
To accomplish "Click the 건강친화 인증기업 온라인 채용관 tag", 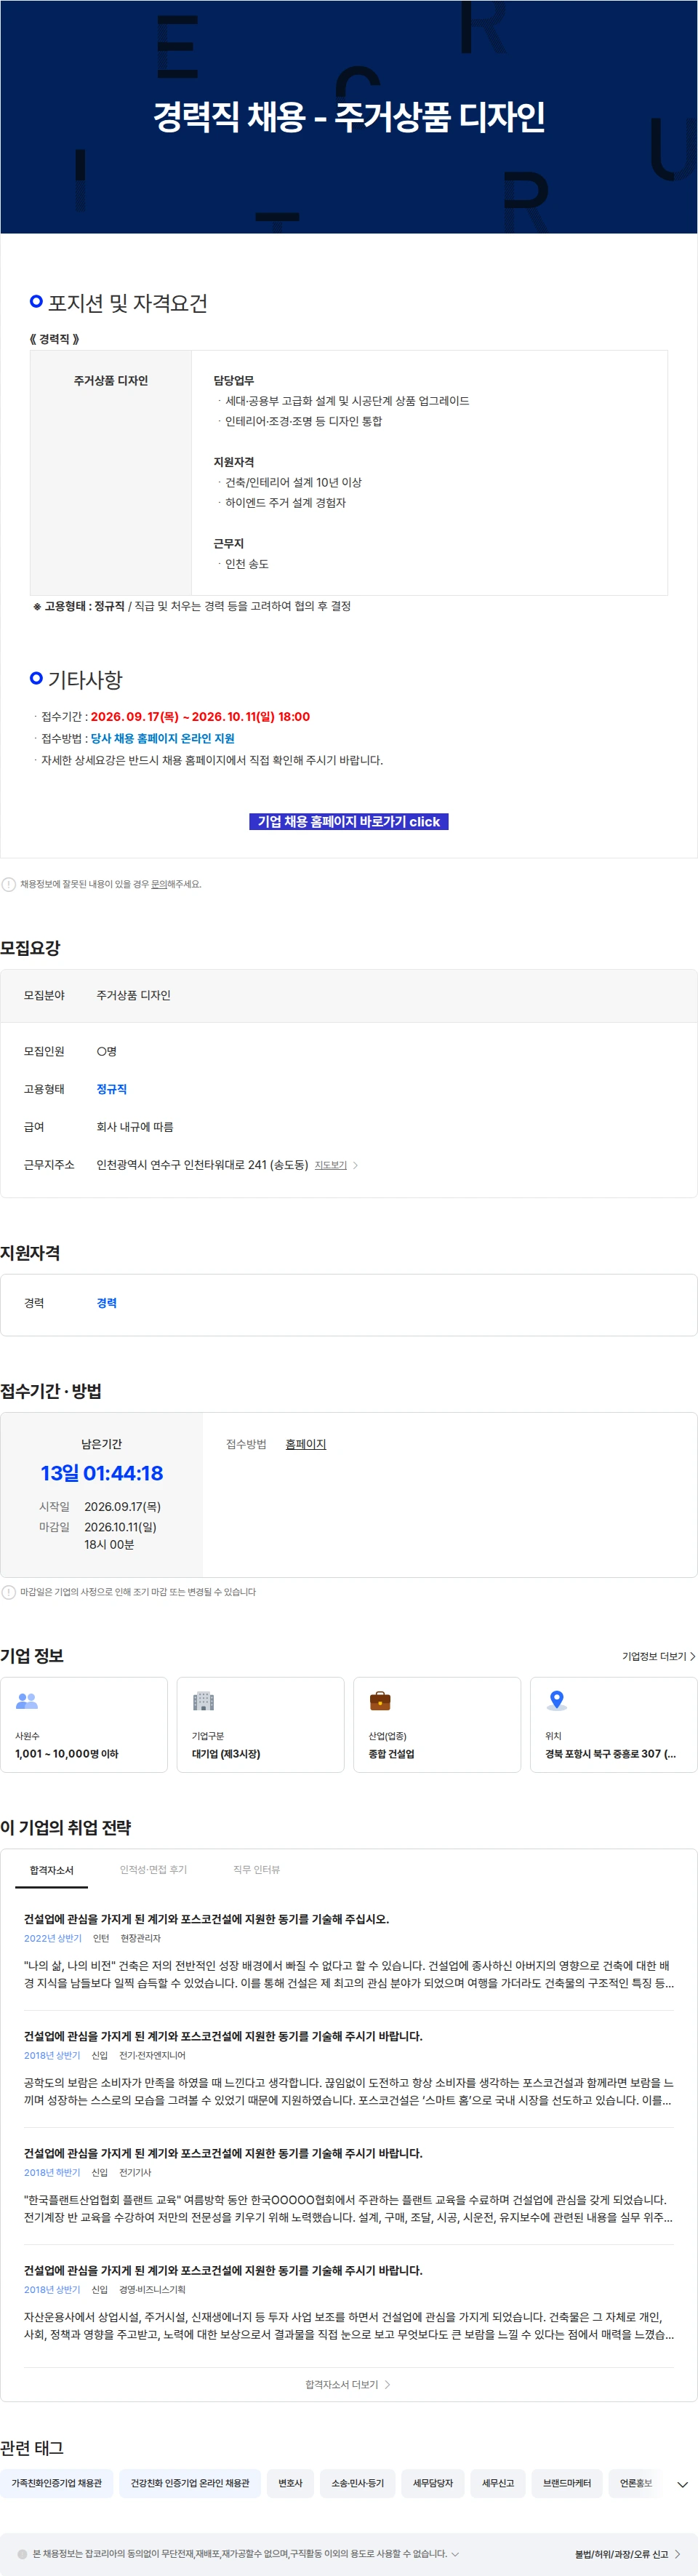I will click(190, 2483).
